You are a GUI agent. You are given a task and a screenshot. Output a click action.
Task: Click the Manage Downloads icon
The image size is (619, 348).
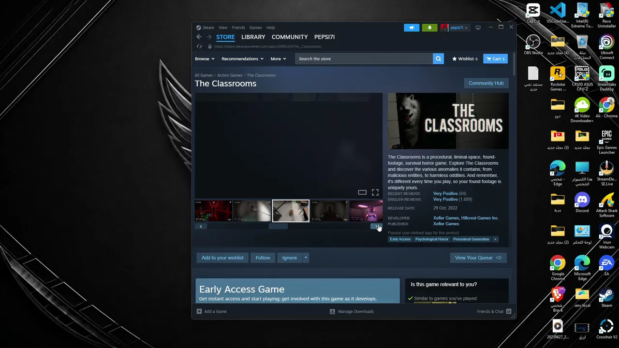(332, 311)
